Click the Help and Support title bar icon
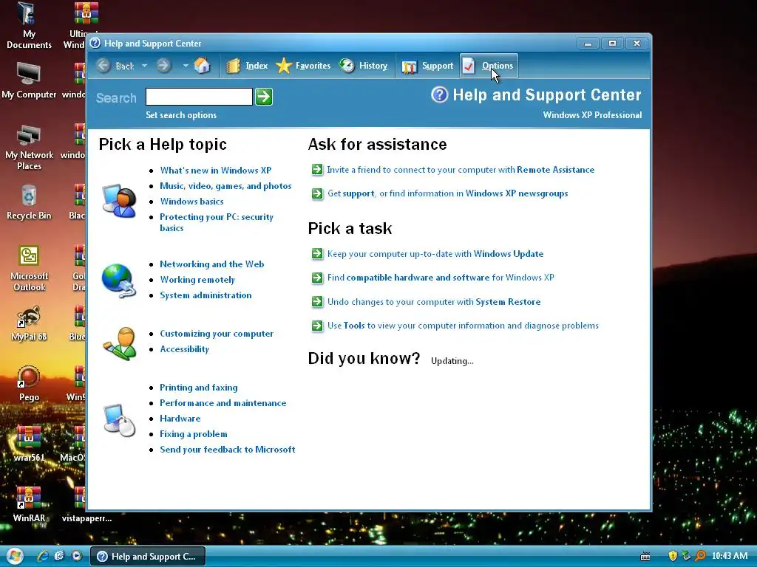 (95, 43)
